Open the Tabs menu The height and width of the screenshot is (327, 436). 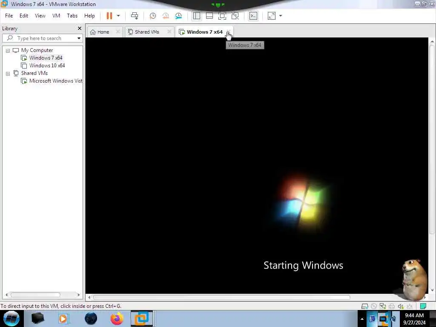coord(72,16)
